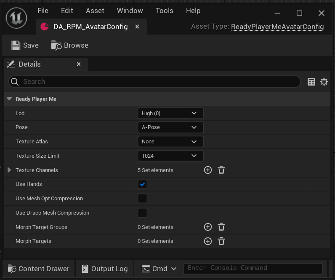The image size is (335, 280).
Task: Open the Lod dropdown
Action: pyautogui.click(x=170, y=113)
